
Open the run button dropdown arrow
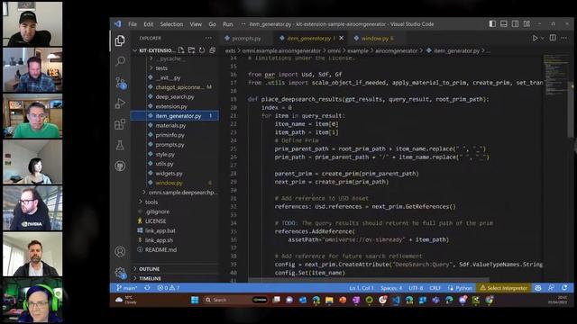[543, 38]
